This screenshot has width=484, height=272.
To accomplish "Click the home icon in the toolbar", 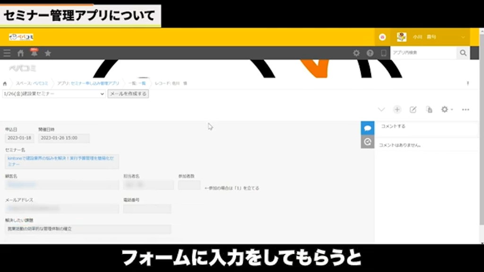I will pyautogui.click(x=20, y=53).
